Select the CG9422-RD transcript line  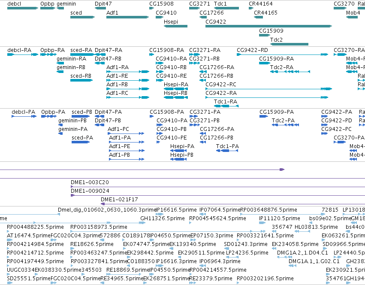(x=282, y=55)
